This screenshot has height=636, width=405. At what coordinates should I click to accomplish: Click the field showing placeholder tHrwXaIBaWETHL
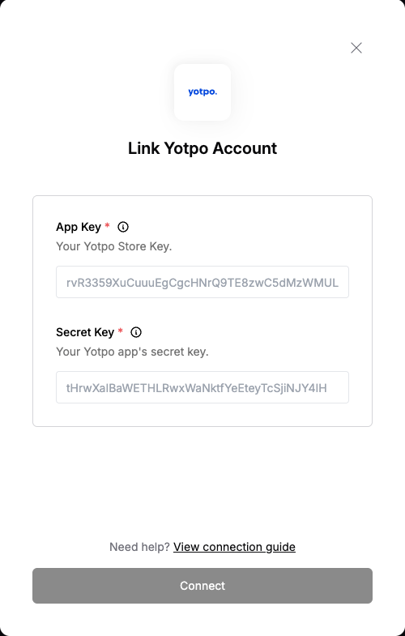click(202, 387)
